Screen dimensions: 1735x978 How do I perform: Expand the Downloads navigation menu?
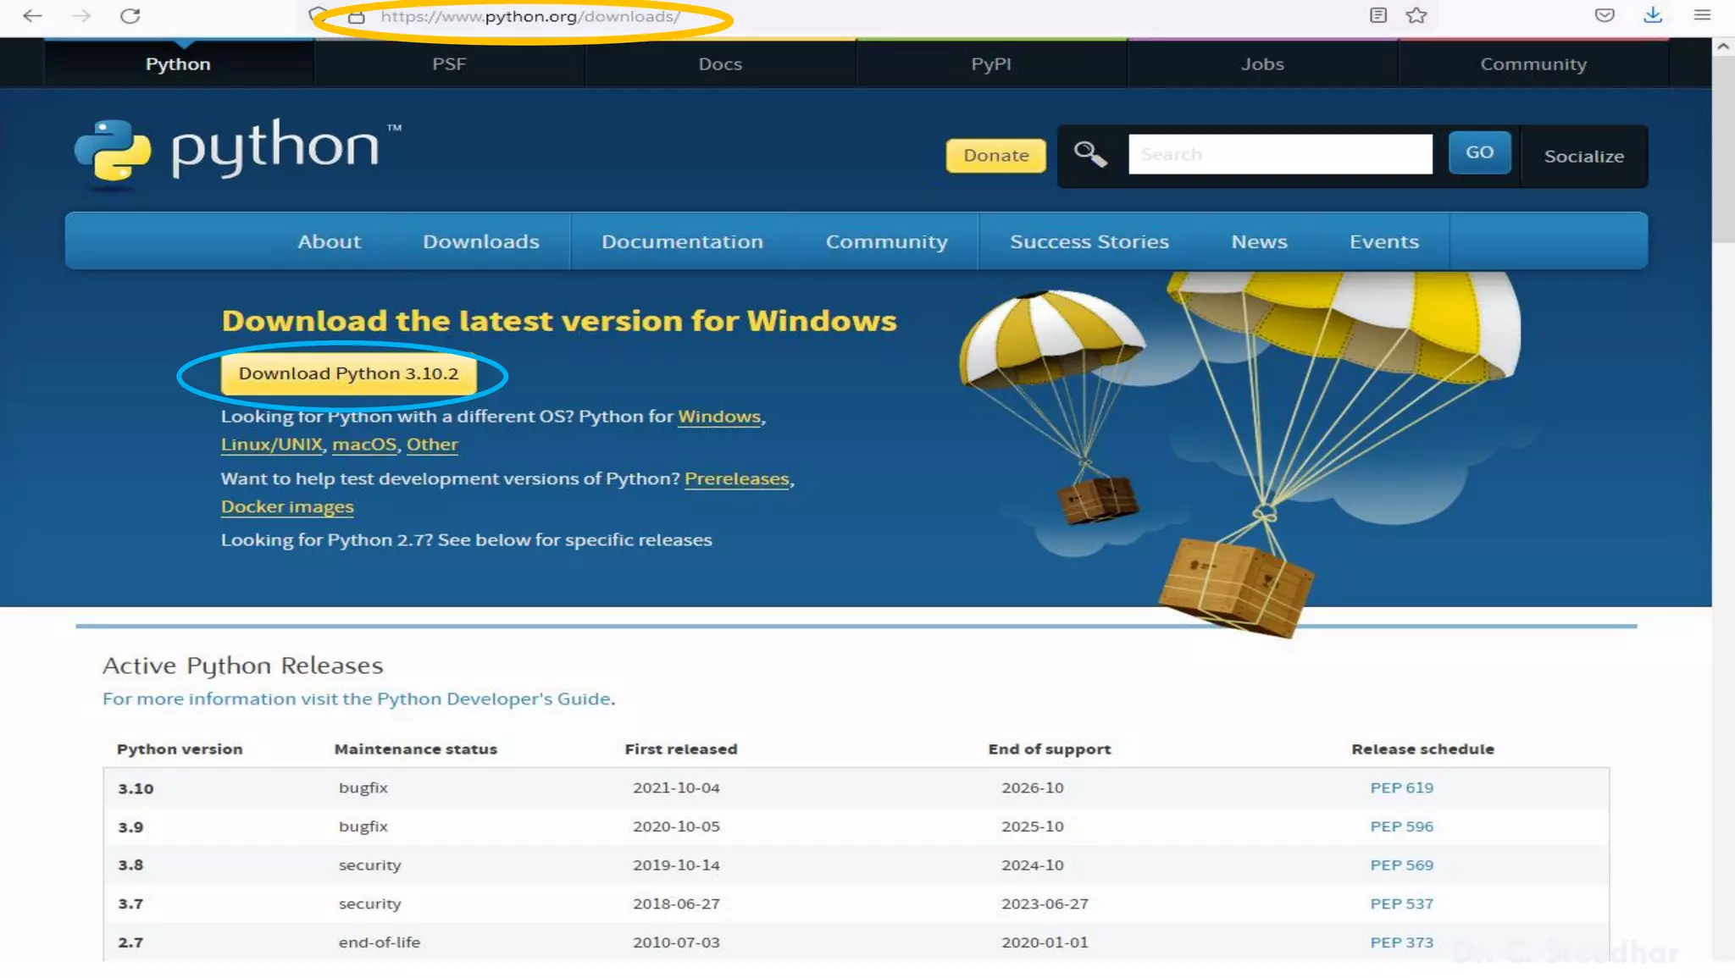pos(480,241)
